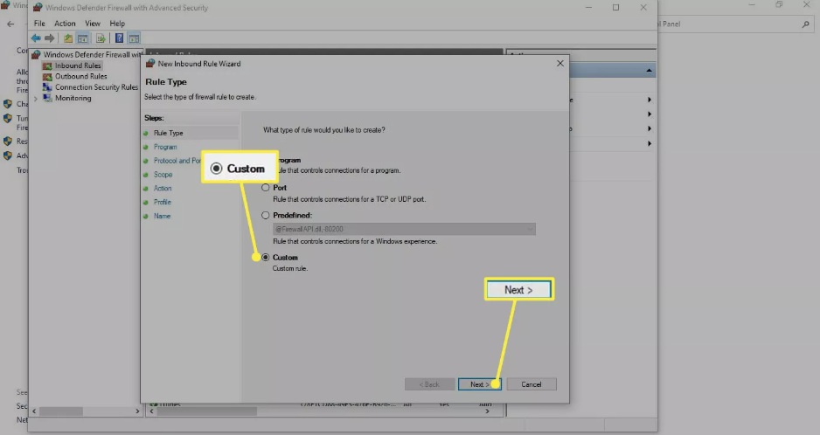The width and height of the screenshot is (820, 435).
Task: Click the Rule Type step
Action: 169,133
